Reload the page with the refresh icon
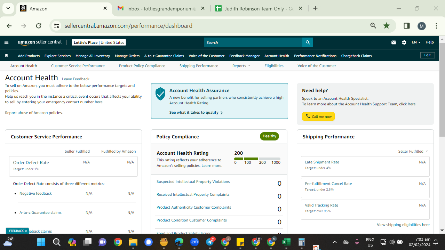This screenshot has width=445, height=250. [x=39, y=26]
